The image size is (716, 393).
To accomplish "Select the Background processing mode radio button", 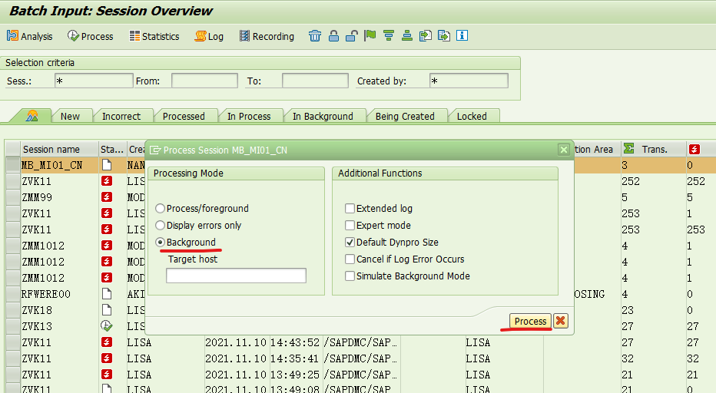I will [160, 243].
